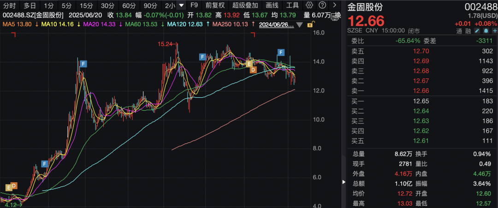Toggle 前复权 price adjustment
This screenshot has height=208, width=498.
coord(215,6)
